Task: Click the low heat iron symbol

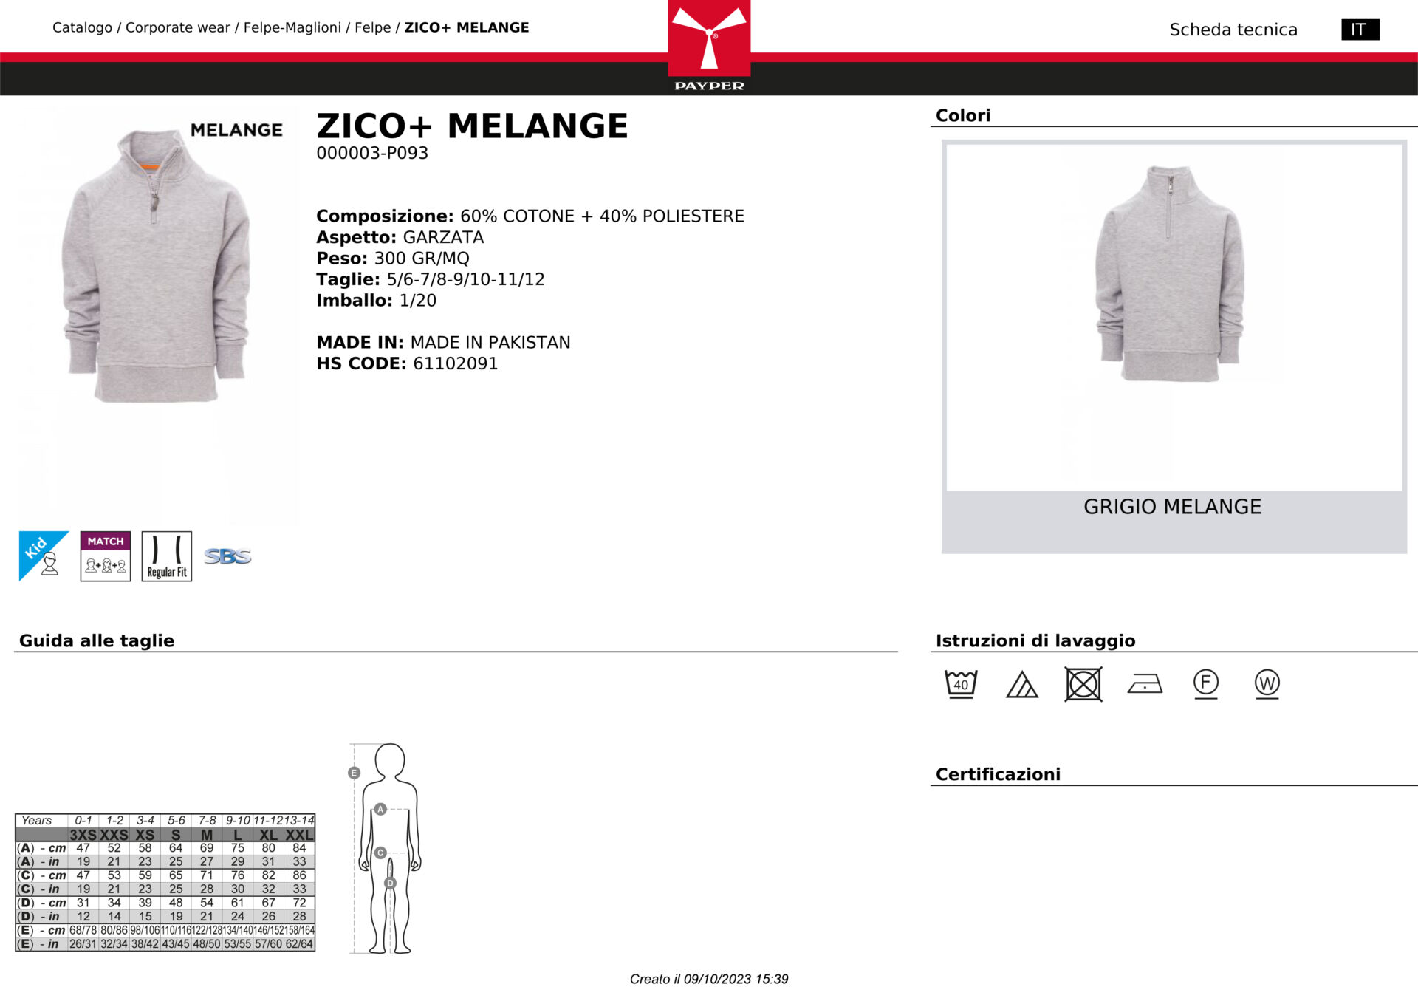Action: click(1145, 683)
